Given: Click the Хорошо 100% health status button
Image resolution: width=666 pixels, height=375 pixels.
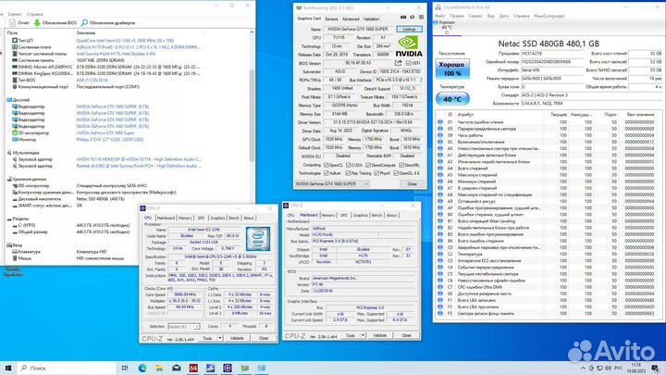Looking at the screenshot, I should 452,69.
